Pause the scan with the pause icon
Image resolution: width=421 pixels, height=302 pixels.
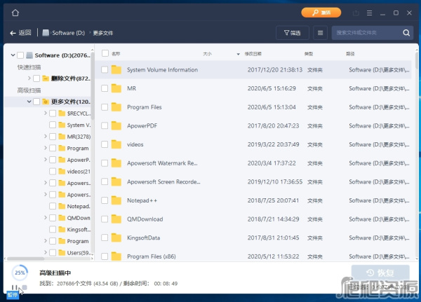13,288
